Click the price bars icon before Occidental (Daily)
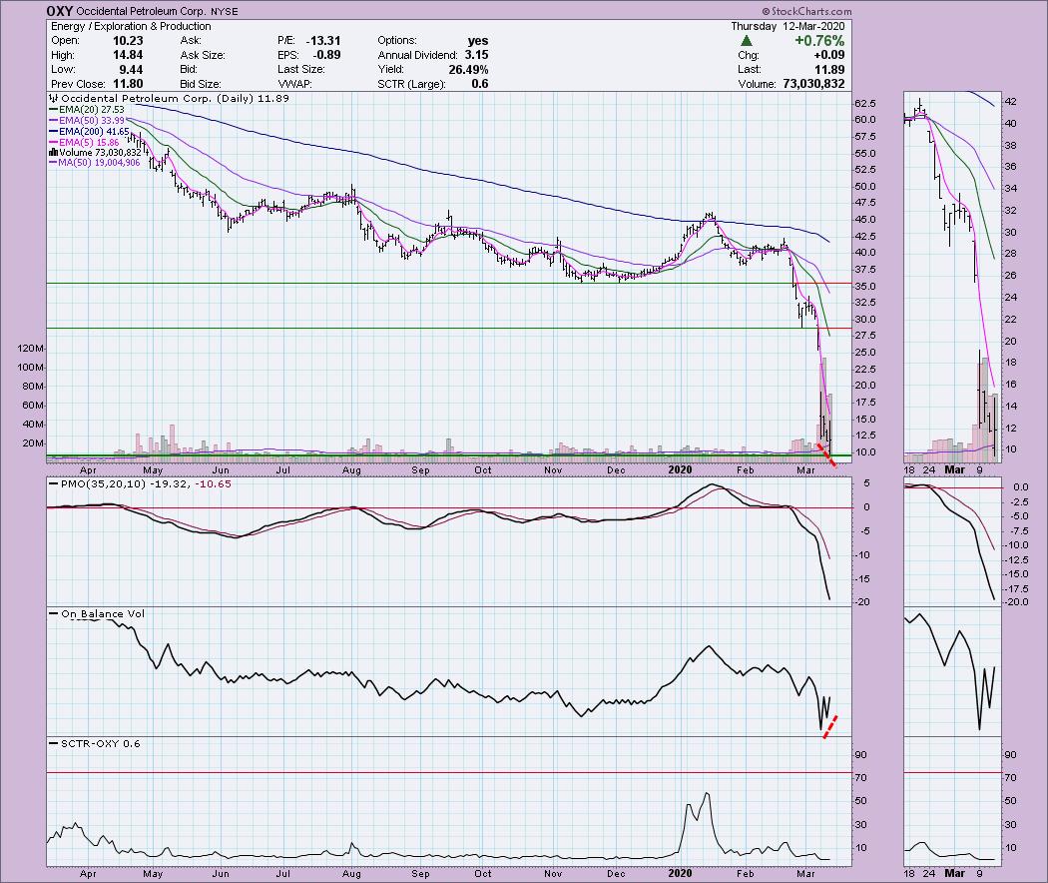 55,98
